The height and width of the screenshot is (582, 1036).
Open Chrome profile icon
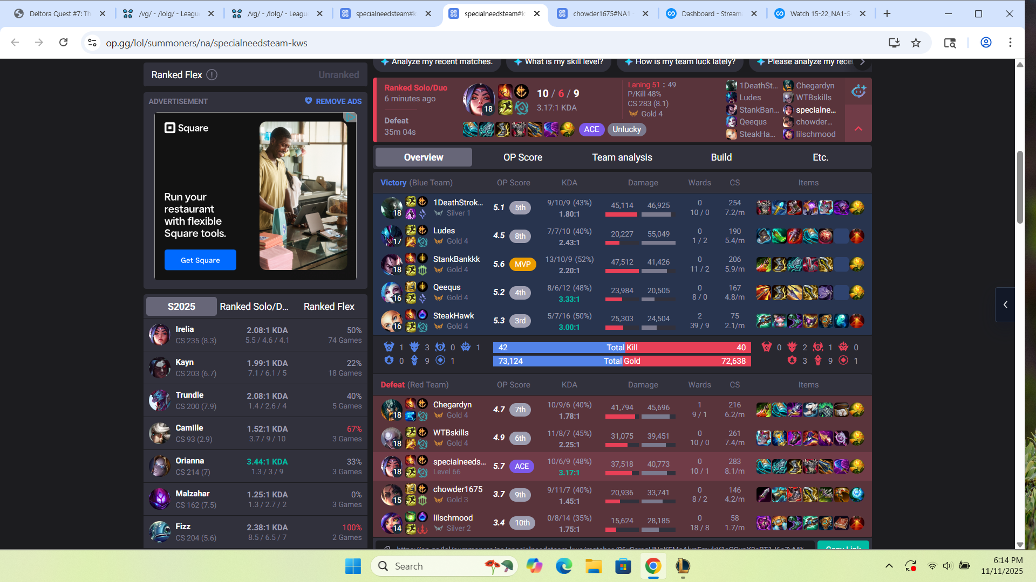pyautogui.click(x=986, y=43)
